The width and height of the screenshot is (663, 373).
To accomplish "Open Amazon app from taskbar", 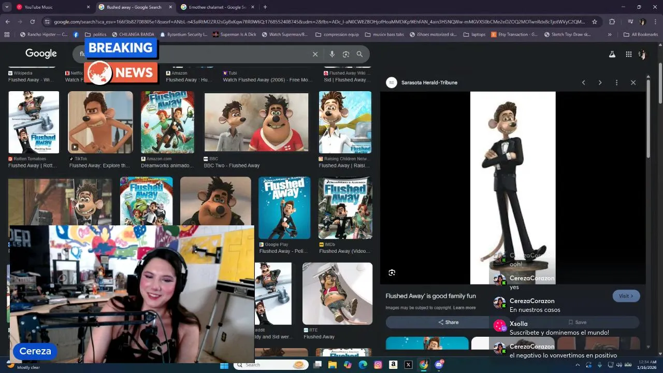I will tap(393, 365).
